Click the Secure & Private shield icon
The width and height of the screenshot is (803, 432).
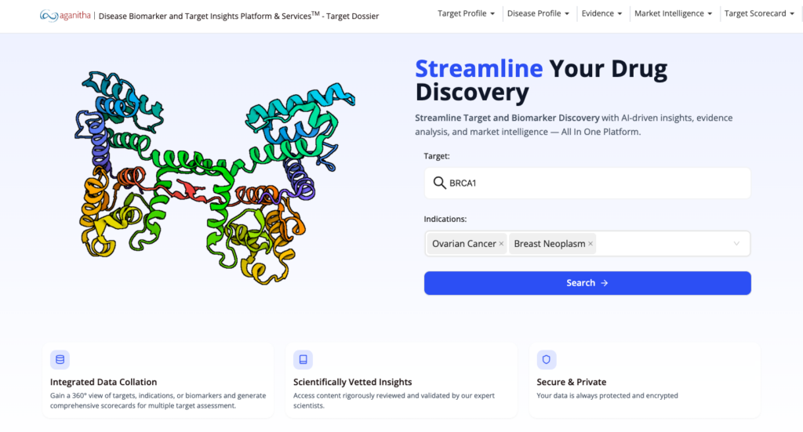coord(547,360)
